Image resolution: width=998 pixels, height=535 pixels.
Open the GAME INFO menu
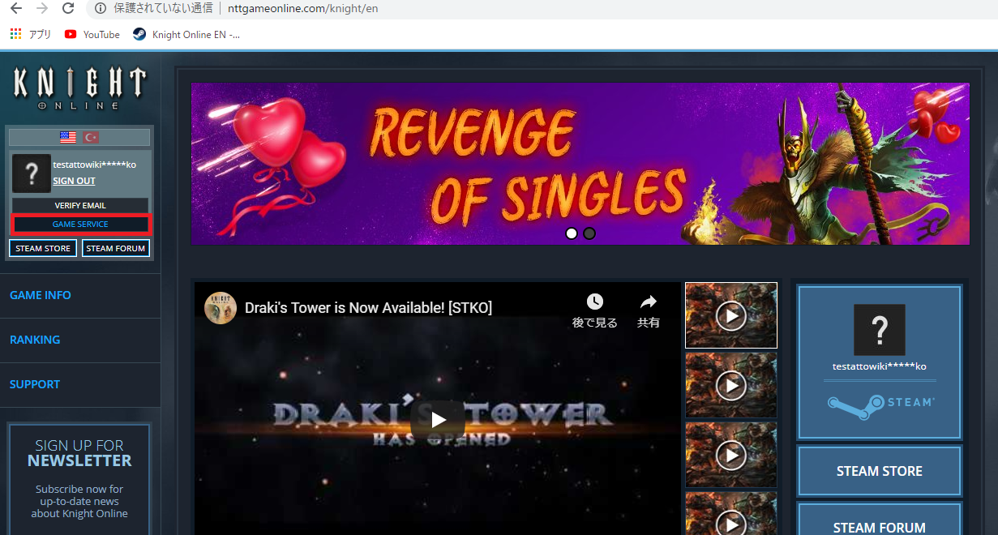(41, 295)
